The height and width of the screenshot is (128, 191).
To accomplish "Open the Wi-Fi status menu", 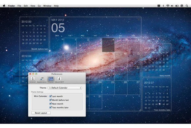I will tap(168, 6).
